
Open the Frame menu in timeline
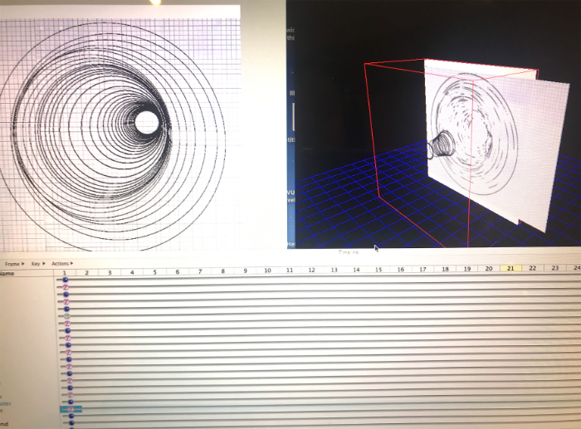click(x=13, y=263)
